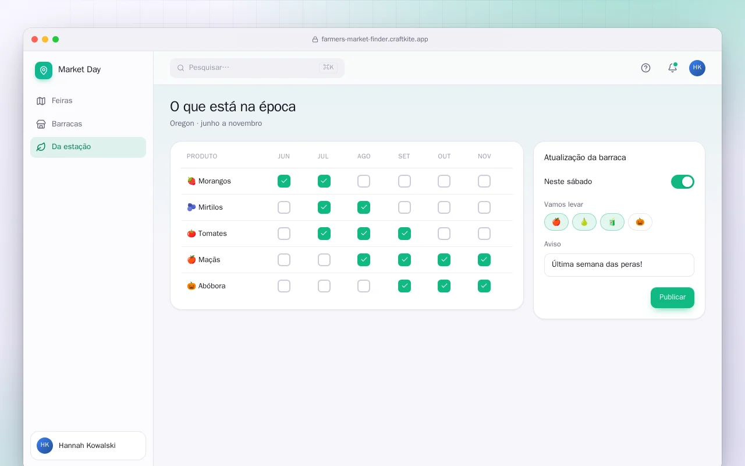Focus the Aviso text field
This screenshot has width=745, height=466.
click(619, 264)
